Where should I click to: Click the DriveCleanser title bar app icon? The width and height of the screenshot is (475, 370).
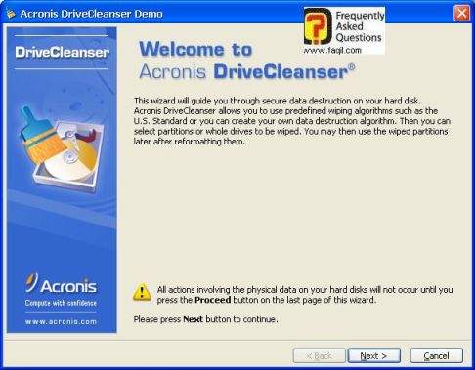click(11, 14)
